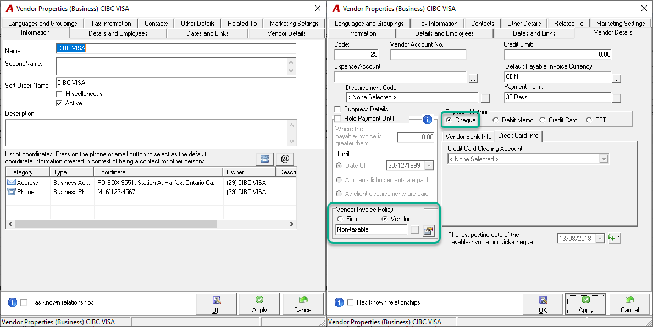Click the browse button beside Disbursement Code

point(485,98)
